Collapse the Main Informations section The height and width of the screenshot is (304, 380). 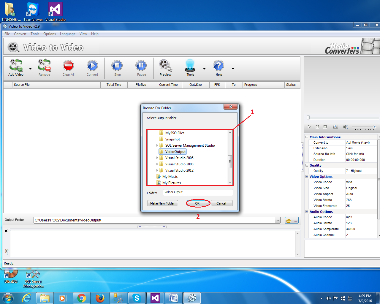[x=307, y=137]
